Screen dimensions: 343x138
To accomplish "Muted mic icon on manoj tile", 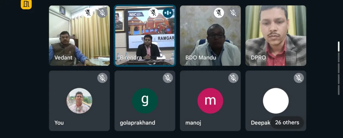I will coord(233,78).
